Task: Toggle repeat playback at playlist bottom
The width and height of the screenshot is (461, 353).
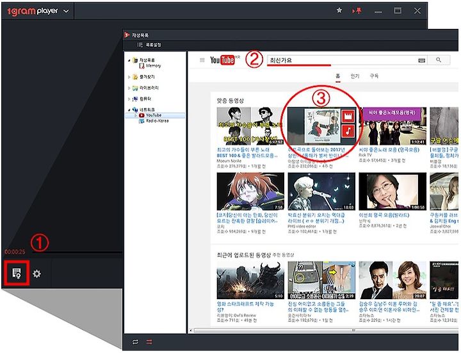Action: [x=135, y=341]
